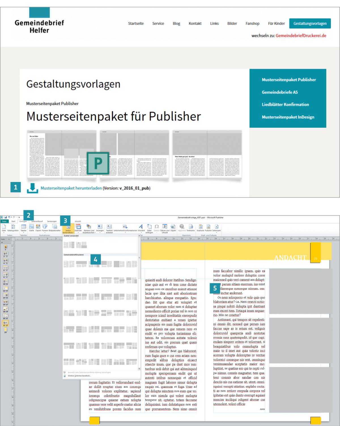Click the ANDACHT heading on the page
This screenshot has height=426, width=340.
[x=290, y=258]
